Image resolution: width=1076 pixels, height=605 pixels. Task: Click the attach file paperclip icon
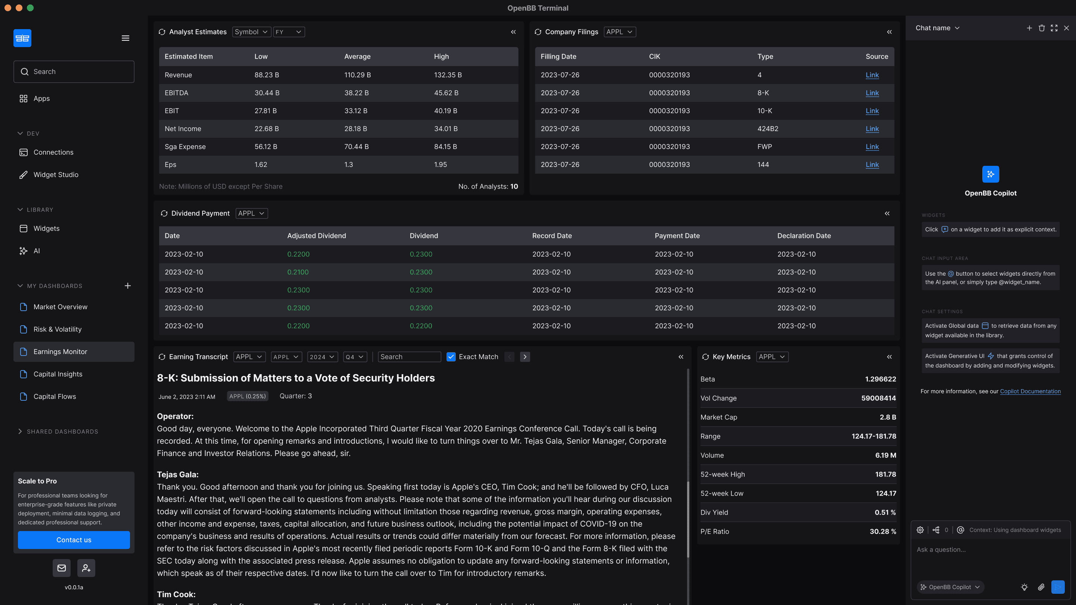pos(1041,587)
